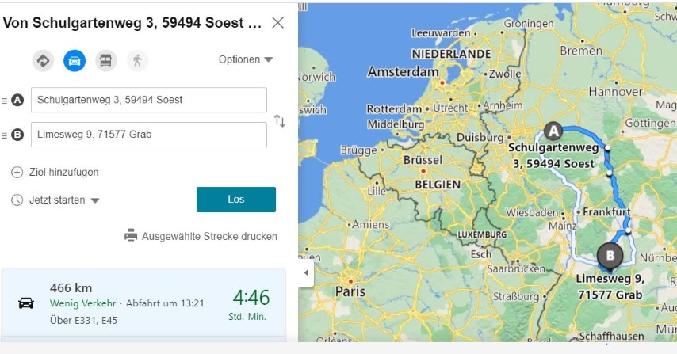Click map marker B at Grab
This screenshot has width=677, height=354.
coord(610,255)
